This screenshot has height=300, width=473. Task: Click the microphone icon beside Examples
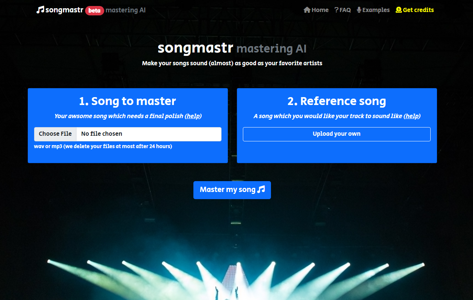click(x=359, y=10)
